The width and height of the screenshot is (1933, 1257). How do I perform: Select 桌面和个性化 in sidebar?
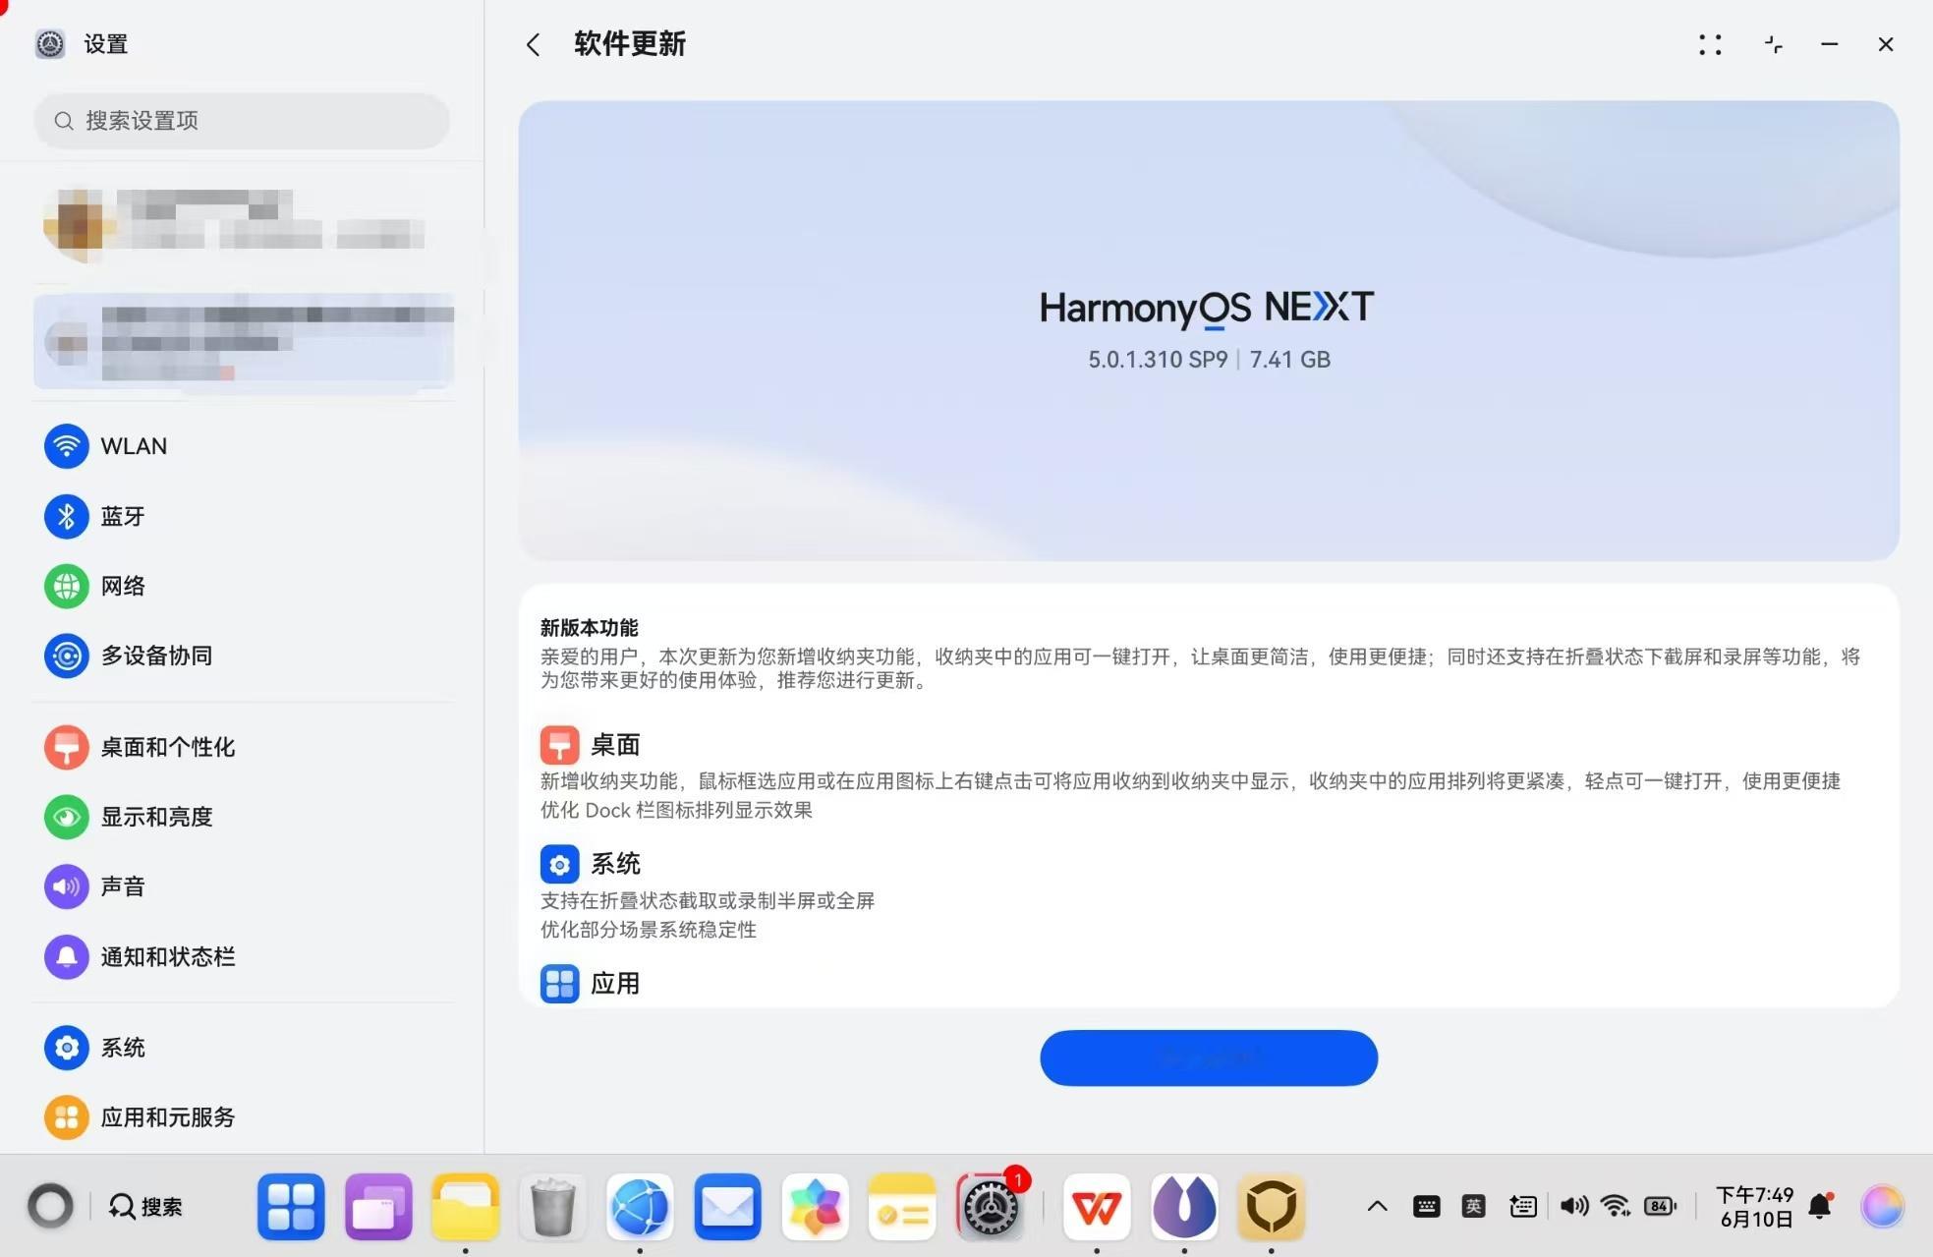(244, 747)
